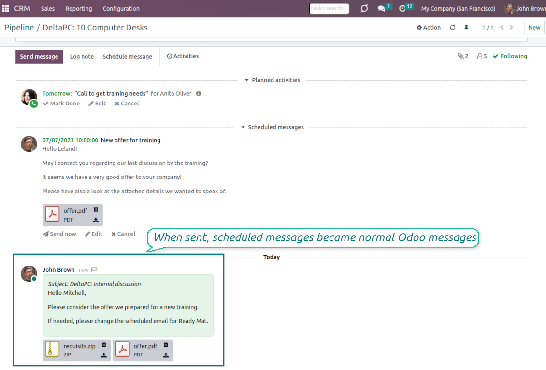Click the New button

[x=534, y=27]
